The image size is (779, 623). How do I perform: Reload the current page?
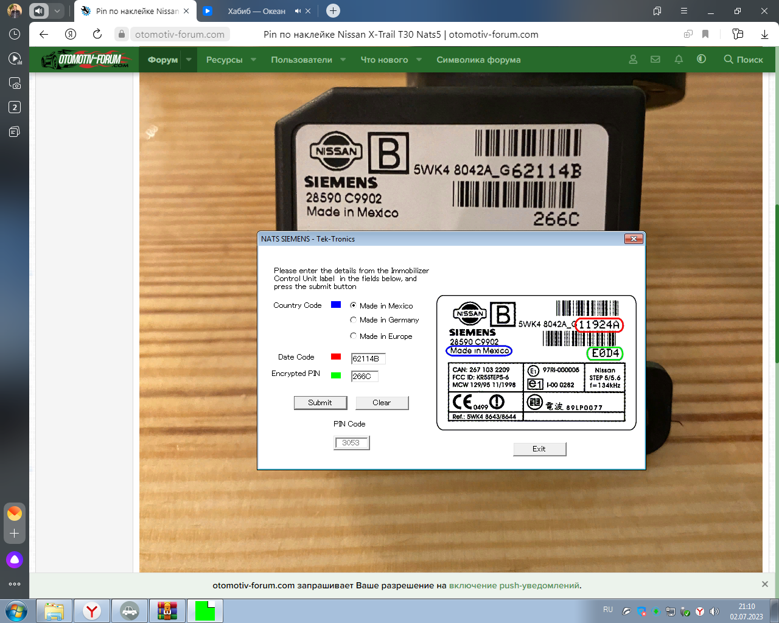click(97, 34)
